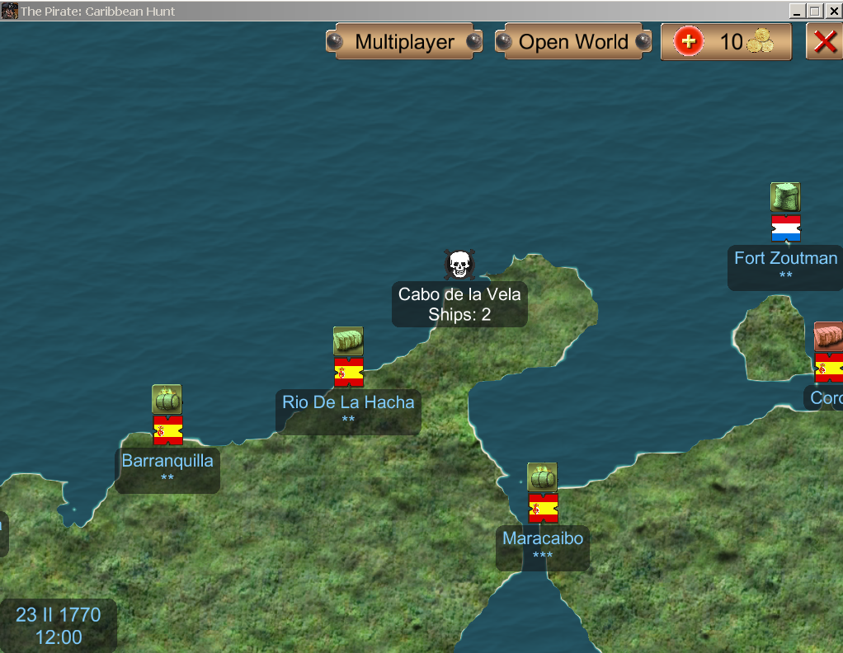Click the Spanish flag above Maracaibo
This screenshot has height=653, width=843.
pos(543,509)
